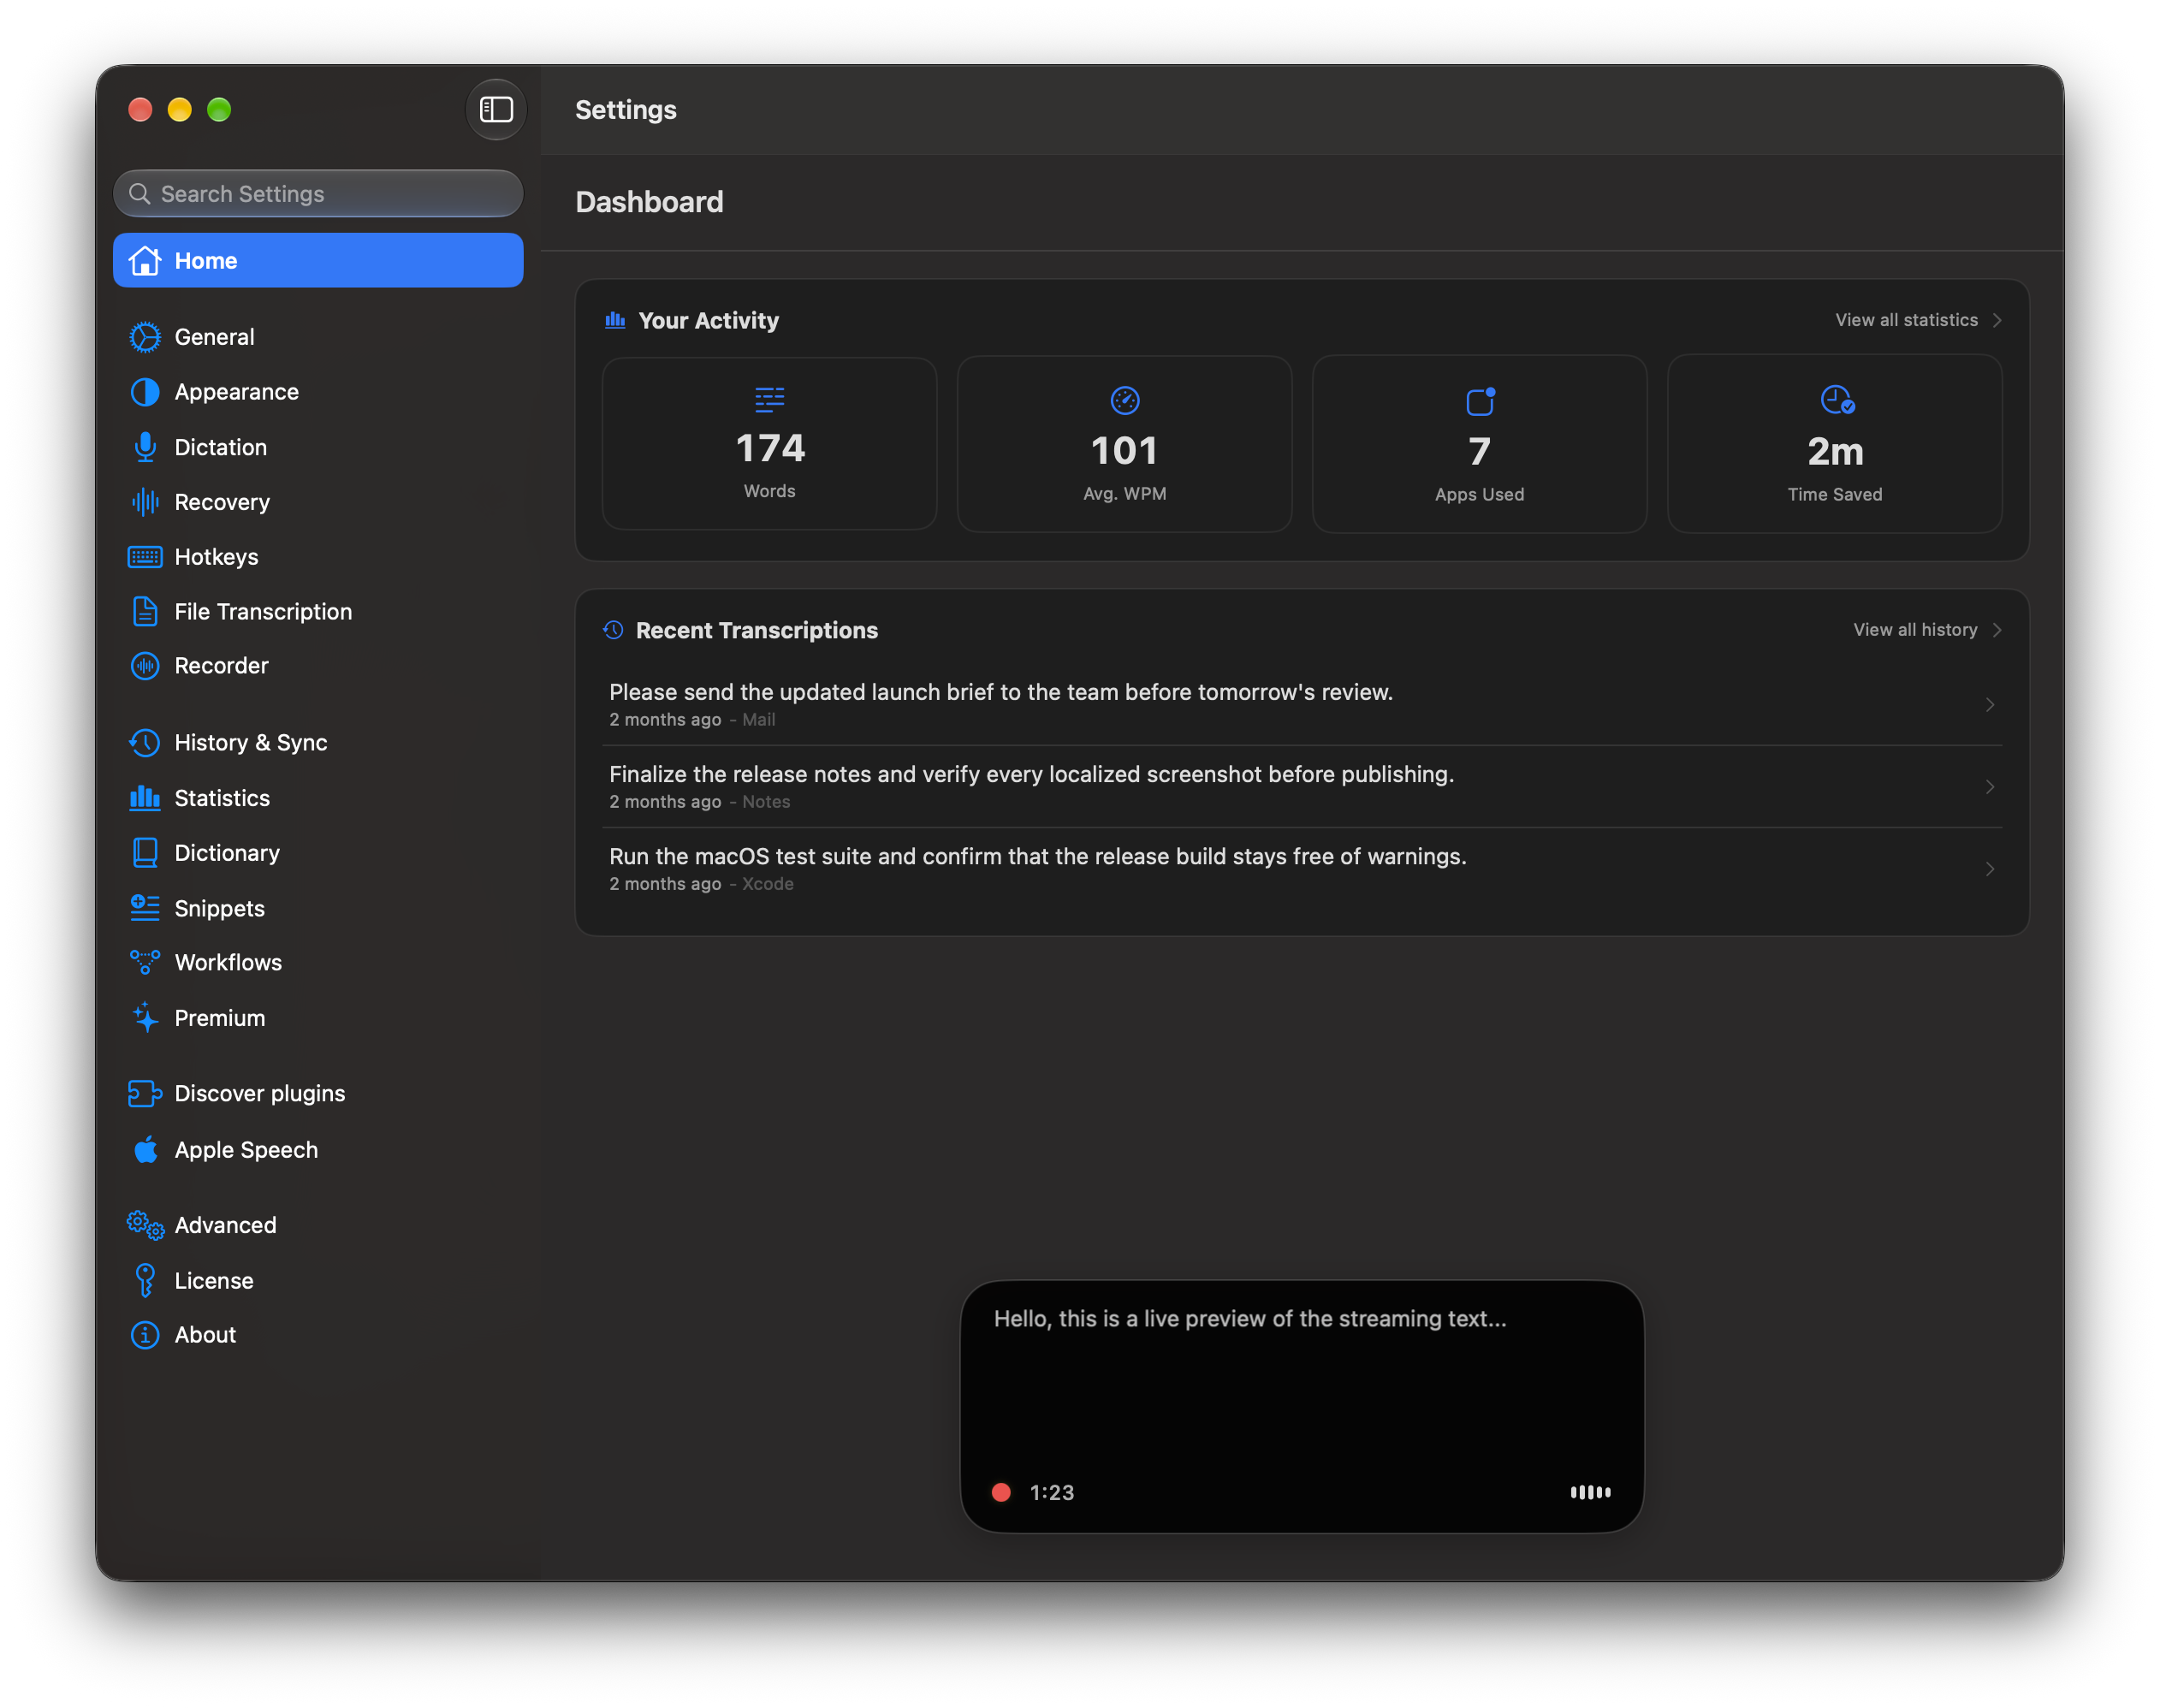Open the General settings section

click(x=318, y=337)
